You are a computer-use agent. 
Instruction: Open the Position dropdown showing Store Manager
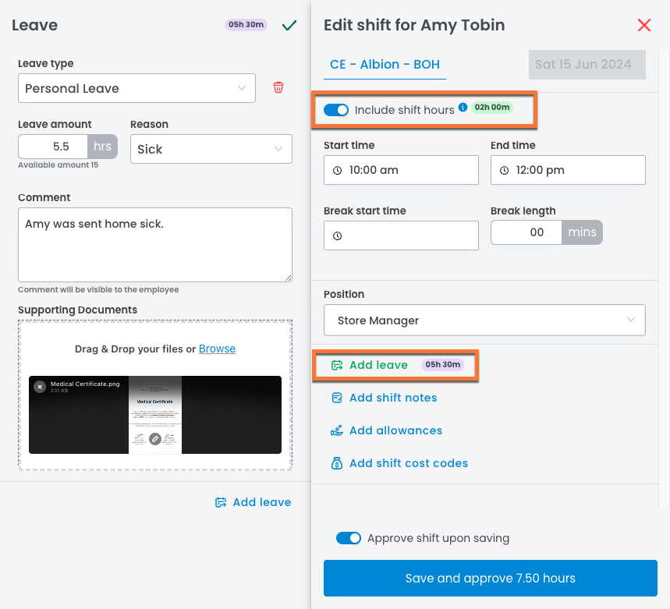(x=484, y=320)
